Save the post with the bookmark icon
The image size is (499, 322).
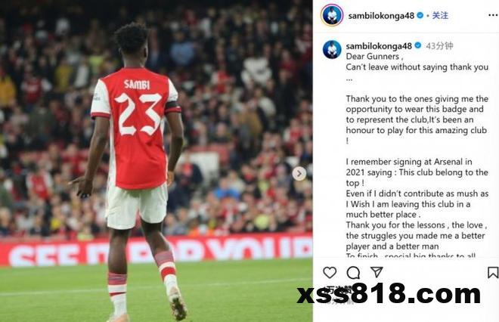pyautogui.click(x=493, y=273)
